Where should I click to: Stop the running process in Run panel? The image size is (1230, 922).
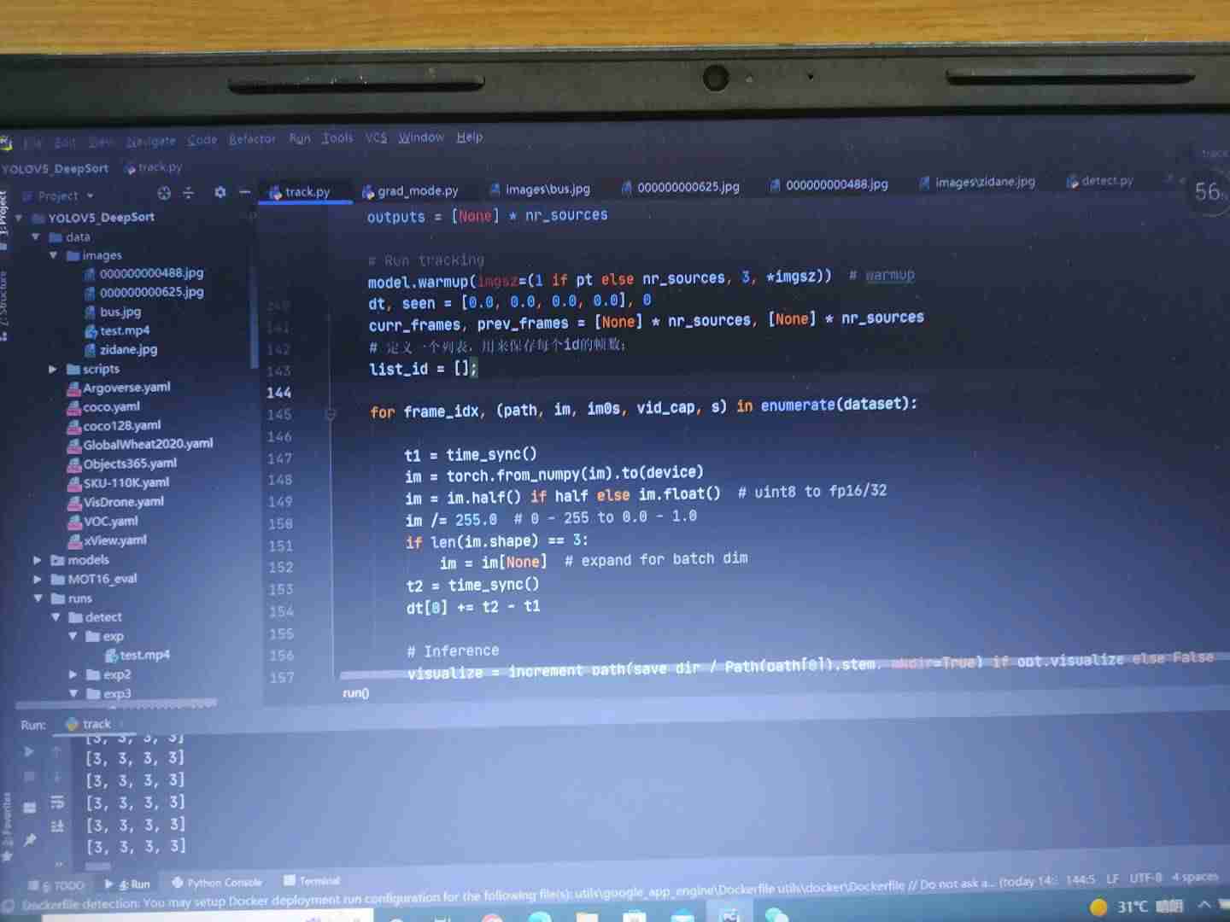coord(29,777)
